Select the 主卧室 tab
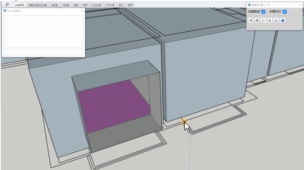This screenshot has width=304, height=170. tap(54, 6)
